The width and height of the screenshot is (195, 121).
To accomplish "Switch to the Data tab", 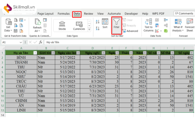I will [x=77, y=14].
